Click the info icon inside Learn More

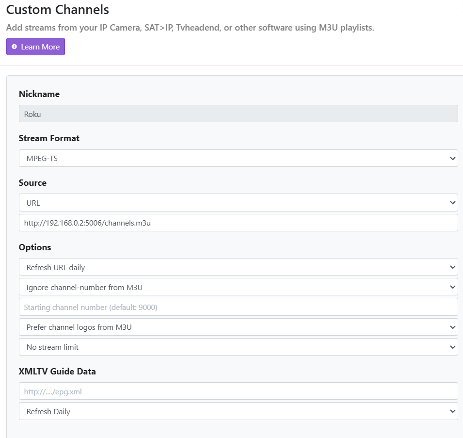(x=14, y=47)
